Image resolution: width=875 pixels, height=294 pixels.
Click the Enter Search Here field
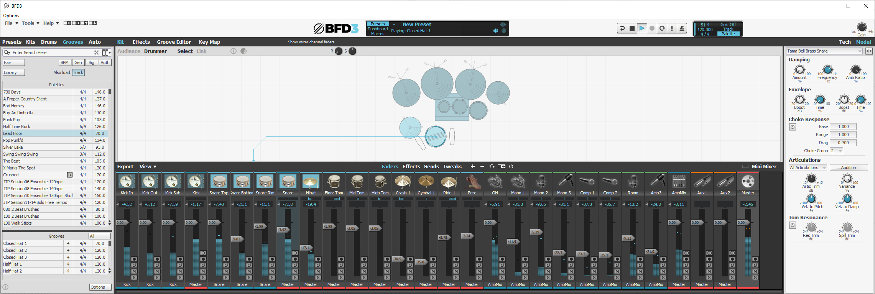click(x=53, y=53)
